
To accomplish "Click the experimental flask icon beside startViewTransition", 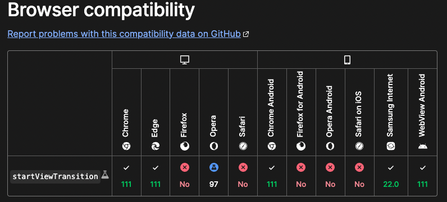I will [105, 175].
